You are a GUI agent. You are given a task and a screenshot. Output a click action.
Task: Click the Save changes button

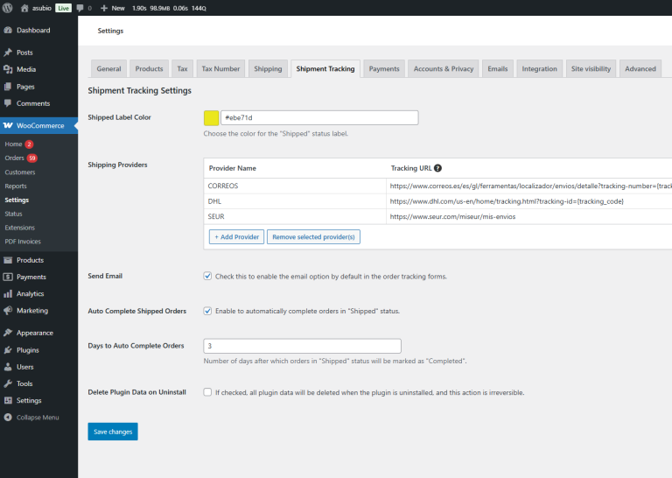[x=113, y=432]
